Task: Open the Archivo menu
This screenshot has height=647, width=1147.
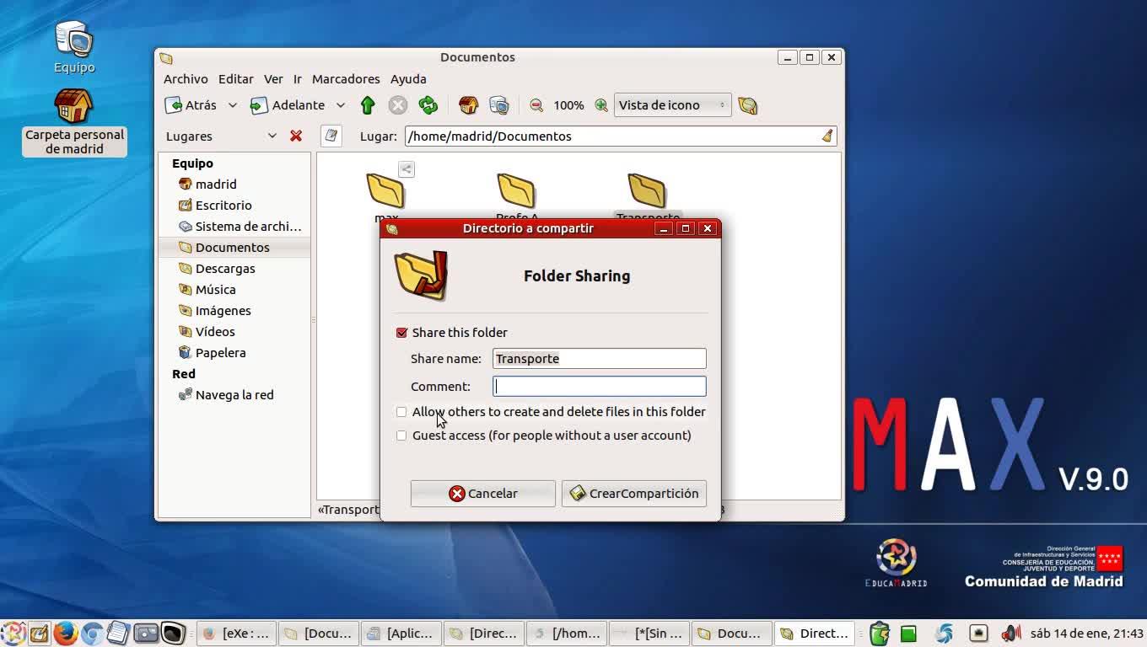Action: click(186, 79)
